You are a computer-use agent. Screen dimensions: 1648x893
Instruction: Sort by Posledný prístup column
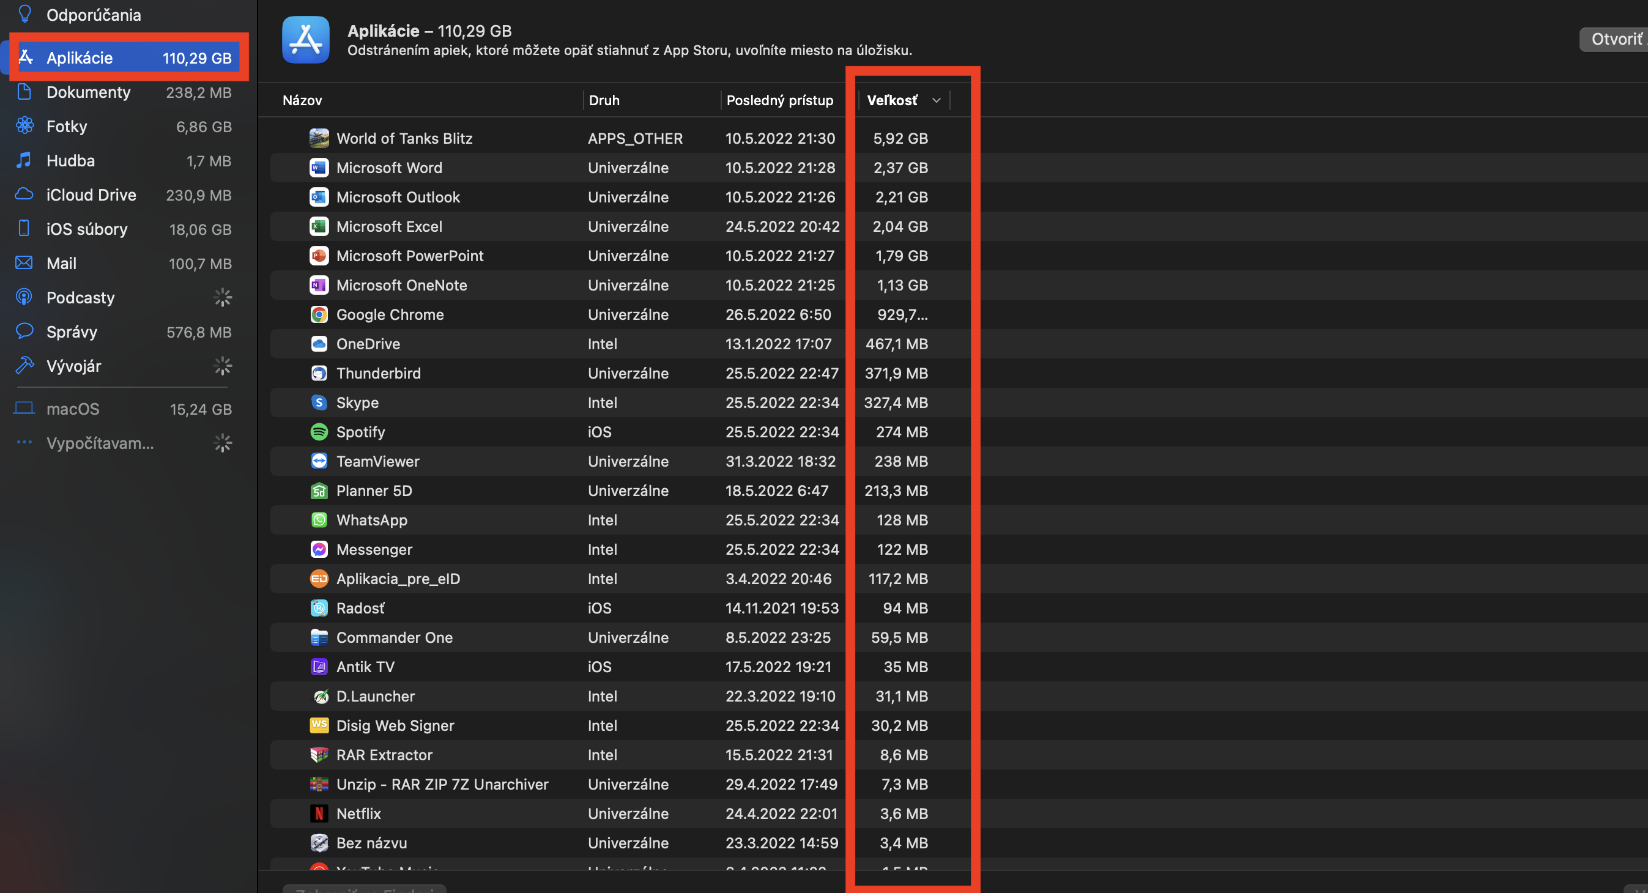click(779, 100)
